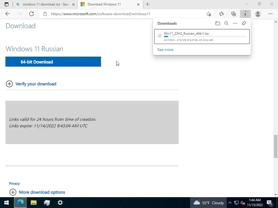Image resolution: width=278 pixels, height=208 pixels.
Task: Click the ISO download progress bar
Action: (205, 37)
